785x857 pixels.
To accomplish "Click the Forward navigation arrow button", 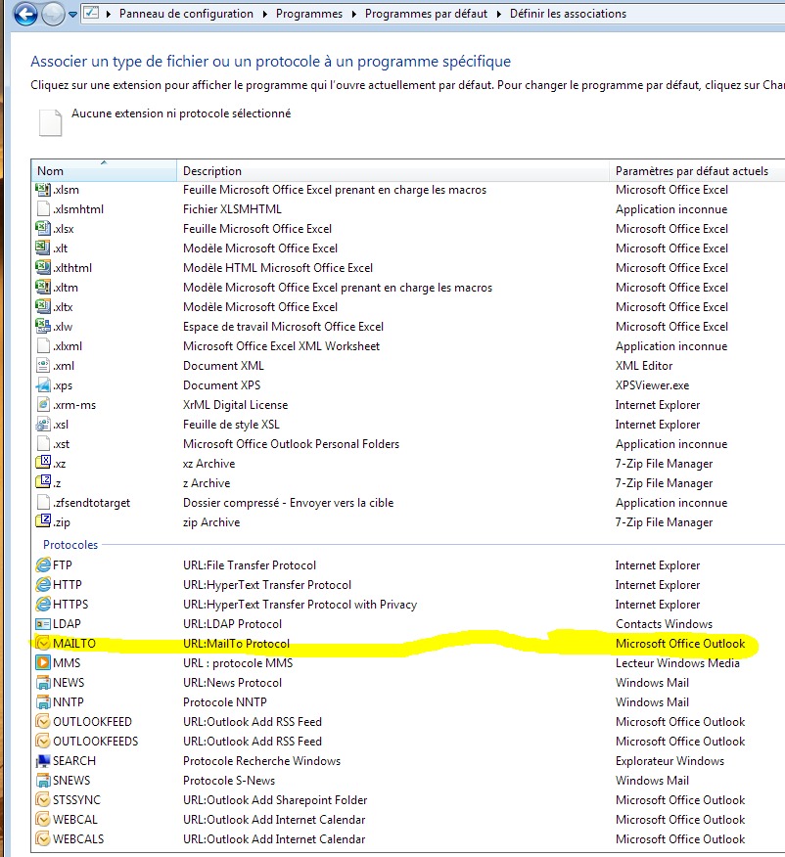I will 53,15.
